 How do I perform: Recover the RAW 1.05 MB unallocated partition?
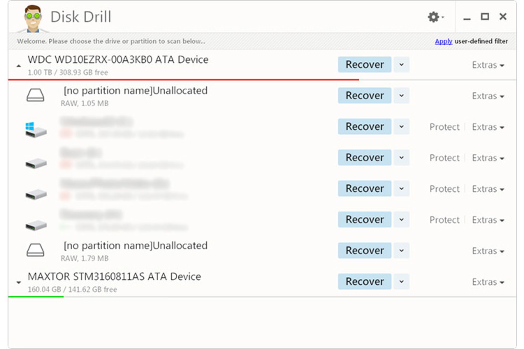coord(365,95)
